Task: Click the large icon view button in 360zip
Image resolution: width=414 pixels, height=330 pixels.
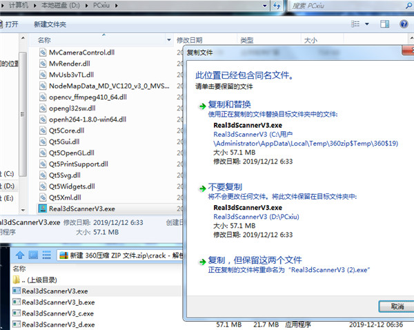Action: [33, 255]
